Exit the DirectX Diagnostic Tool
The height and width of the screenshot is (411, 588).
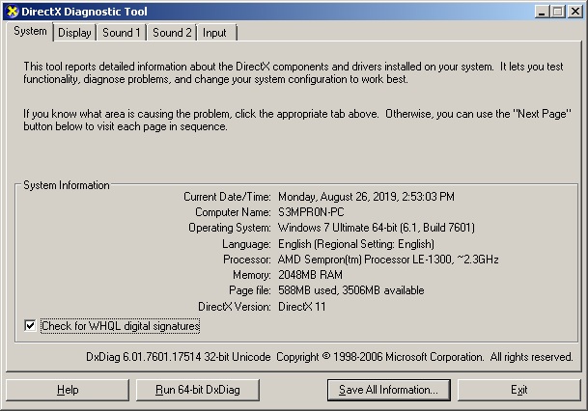coord(519,390)
